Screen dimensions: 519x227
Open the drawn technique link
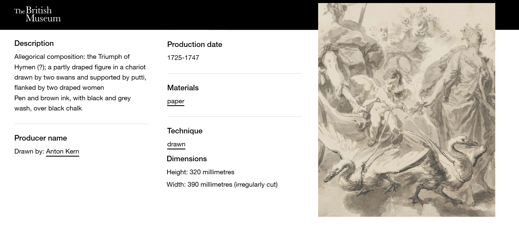[x=176, y=144]
